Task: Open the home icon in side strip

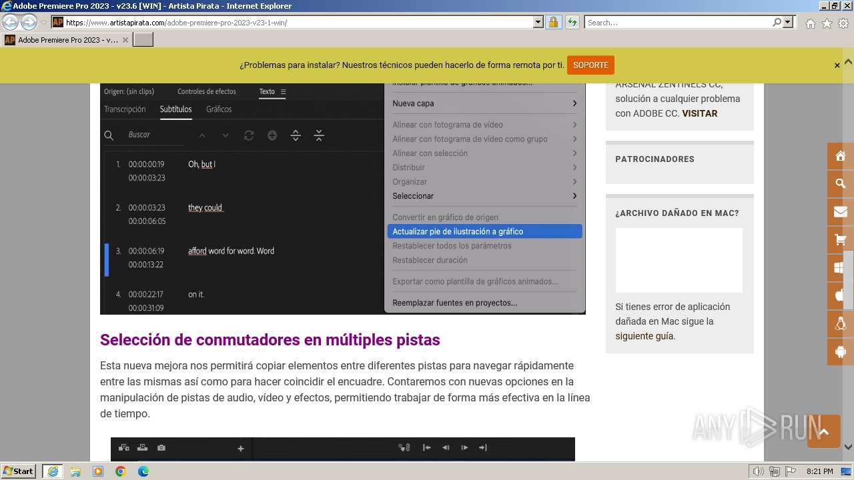Action: pyautogui.click(x=840, y=156)
